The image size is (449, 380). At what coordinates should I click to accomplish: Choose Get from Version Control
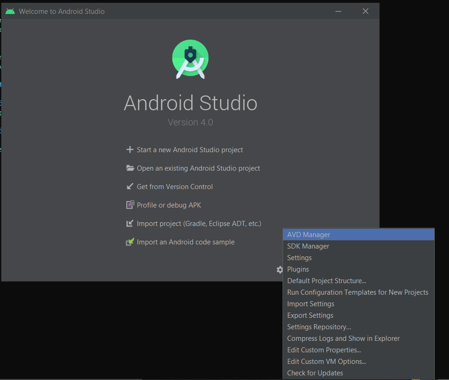(175, 187)
